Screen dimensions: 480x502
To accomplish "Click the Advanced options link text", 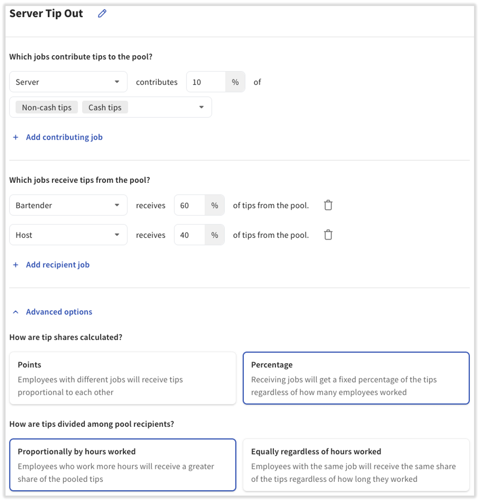I will pos(59,312).
